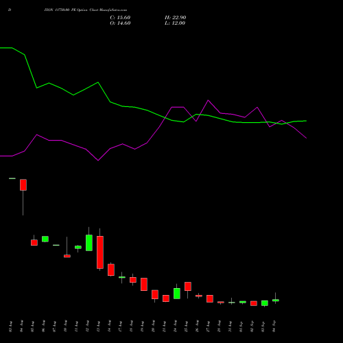
Task: Select the 24 Aug date label
Action: 176,327
